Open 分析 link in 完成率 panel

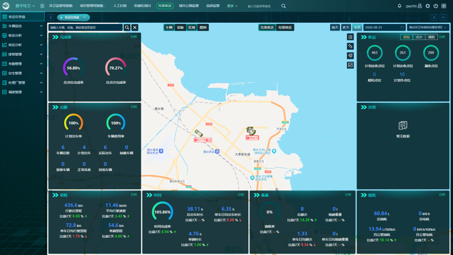pyautogui.click(x=134, y=36)
